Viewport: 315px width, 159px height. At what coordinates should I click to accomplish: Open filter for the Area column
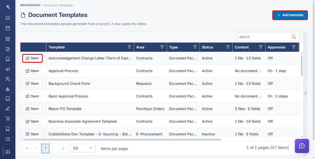[162, 47]
